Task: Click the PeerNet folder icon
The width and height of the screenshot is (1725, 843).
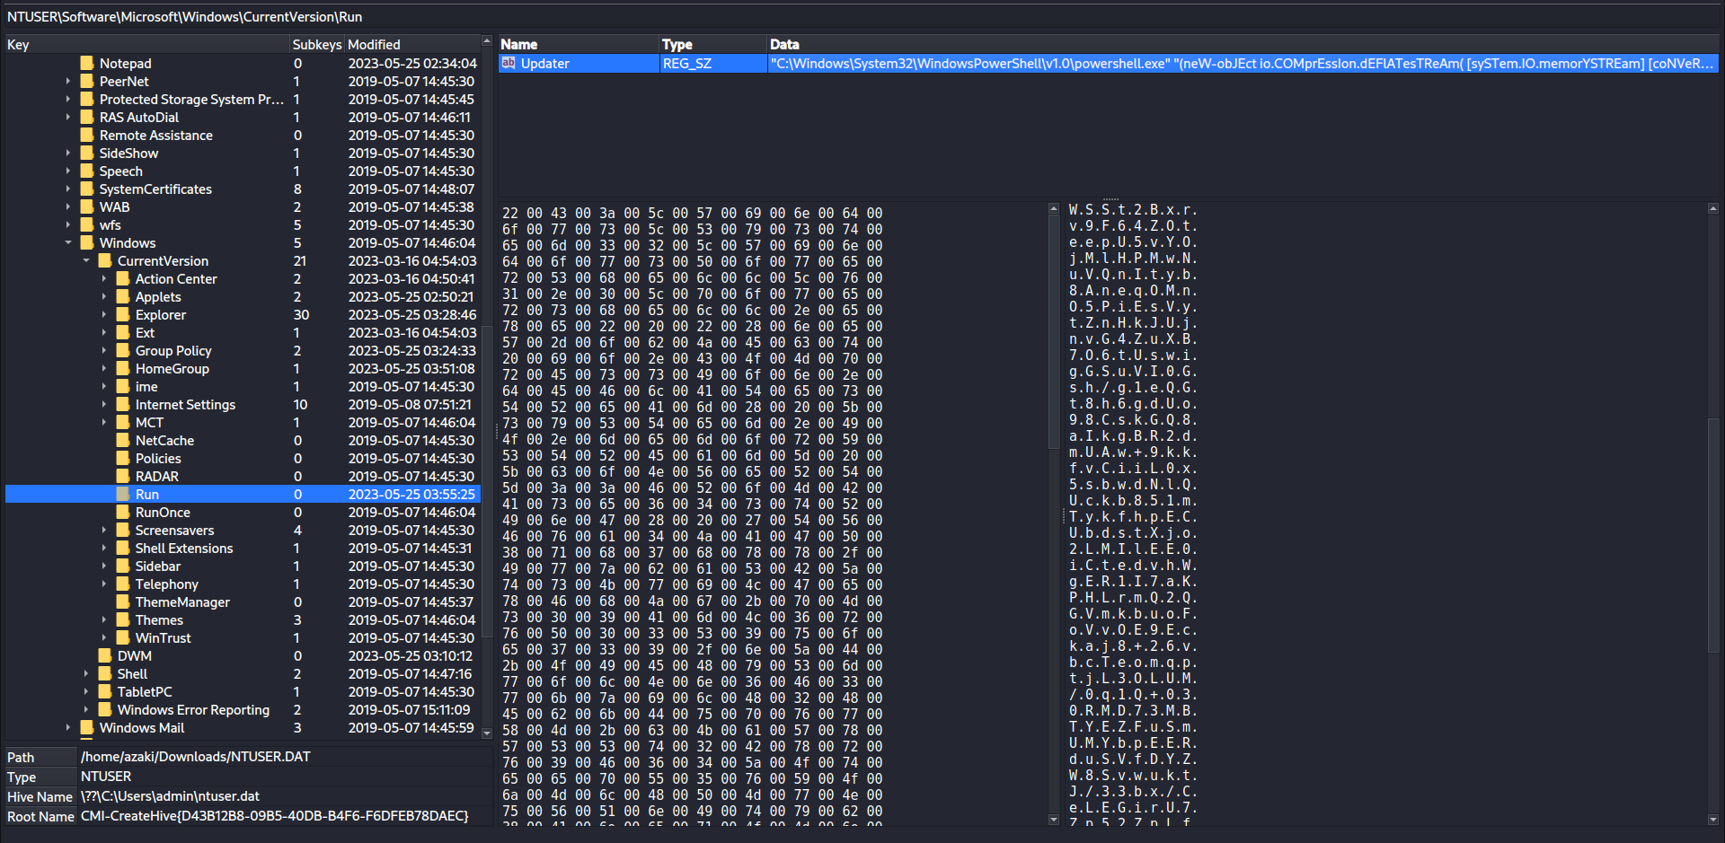Action: [x=87, y=81]
